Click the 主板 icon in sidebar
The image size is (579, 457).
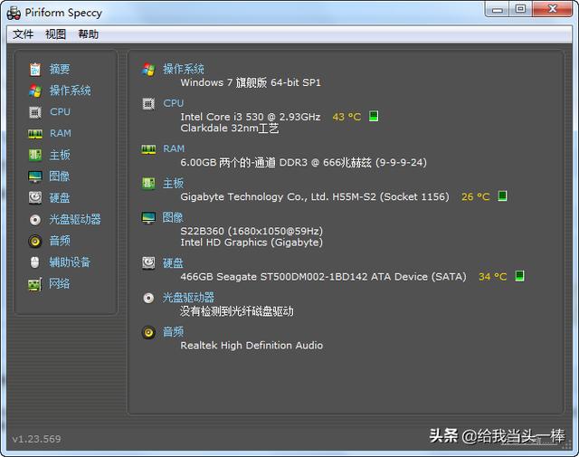35,155
